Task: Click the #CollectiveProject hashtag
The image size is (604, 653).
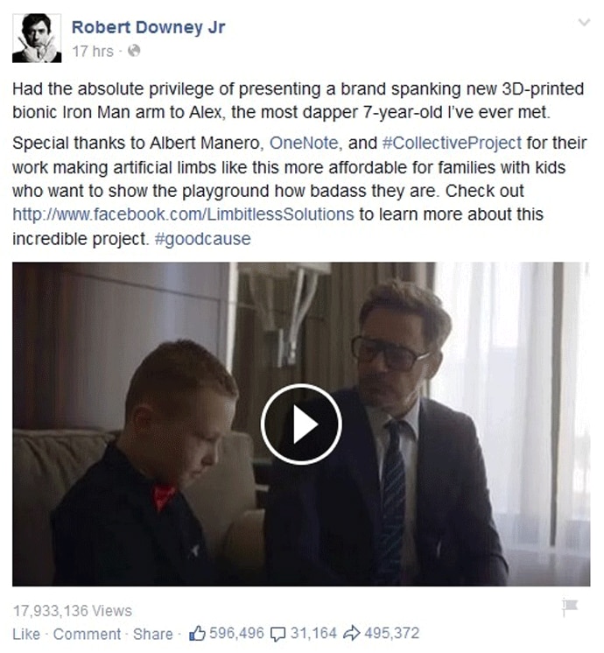Action: [x=452, y=144]
